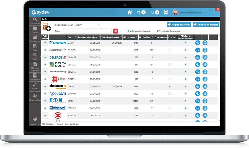Open the Unité d'organisation SYDEV dropdown

[x=88, y=25]
